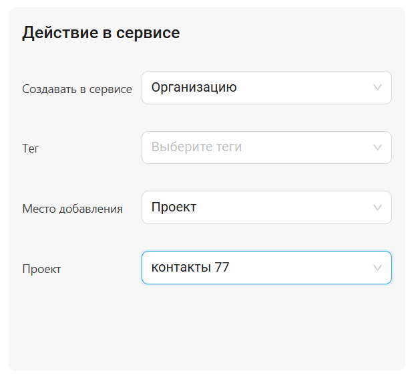
Task: Click the 'Тег' field label
Action: click(x=31, y=149)
